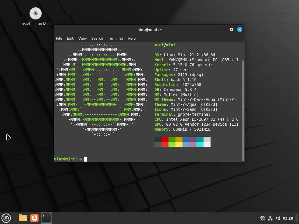Open the Install Linux Mint desktop icon
Viewport: 299px width, 224px height.
[36, 16]
